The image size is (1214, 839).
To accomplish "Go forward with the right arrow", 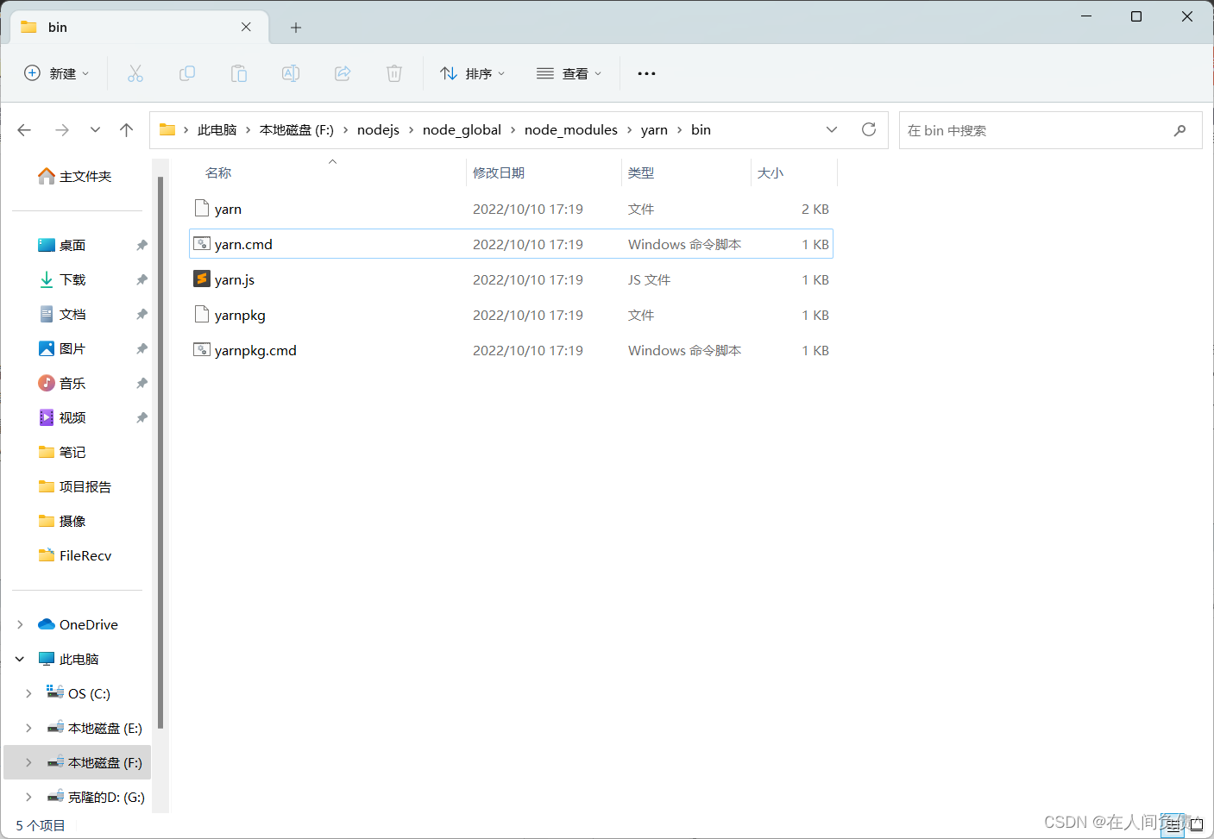I will pos(62,129).
